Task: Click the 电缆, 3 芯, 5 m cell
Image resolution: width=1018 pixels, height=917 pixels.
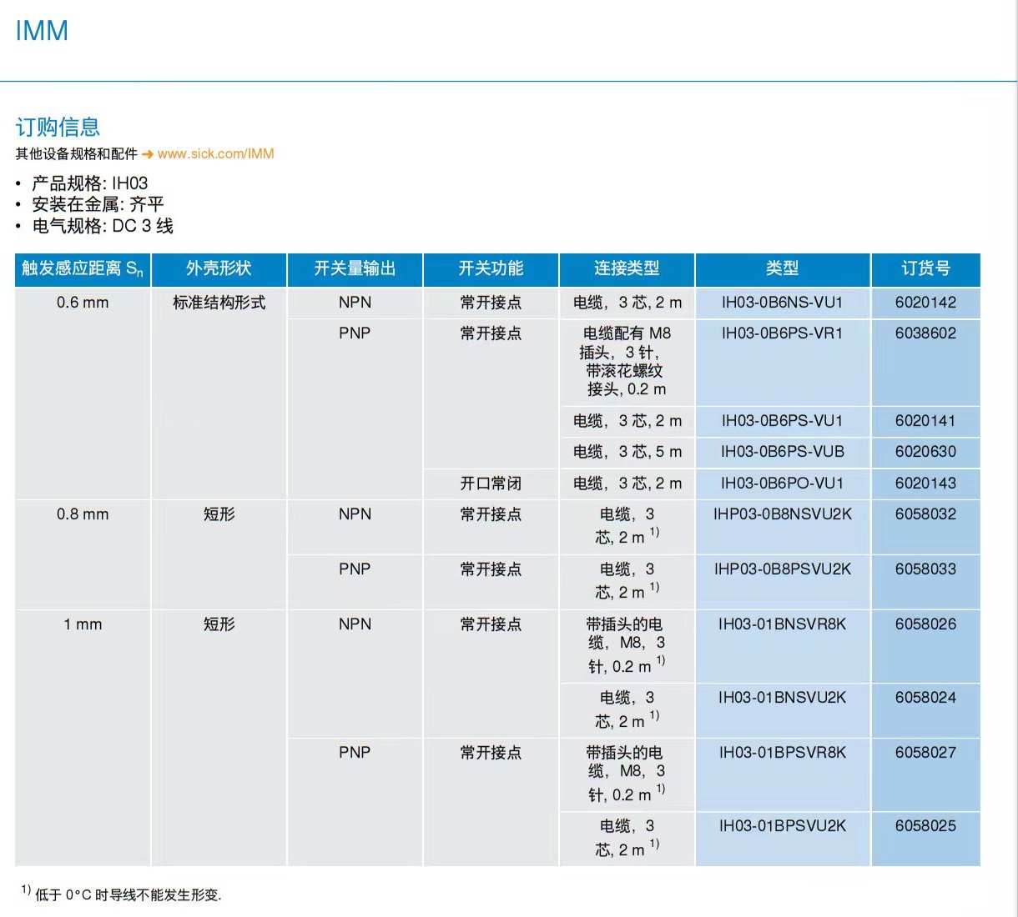Action: (x=627, y=452)
